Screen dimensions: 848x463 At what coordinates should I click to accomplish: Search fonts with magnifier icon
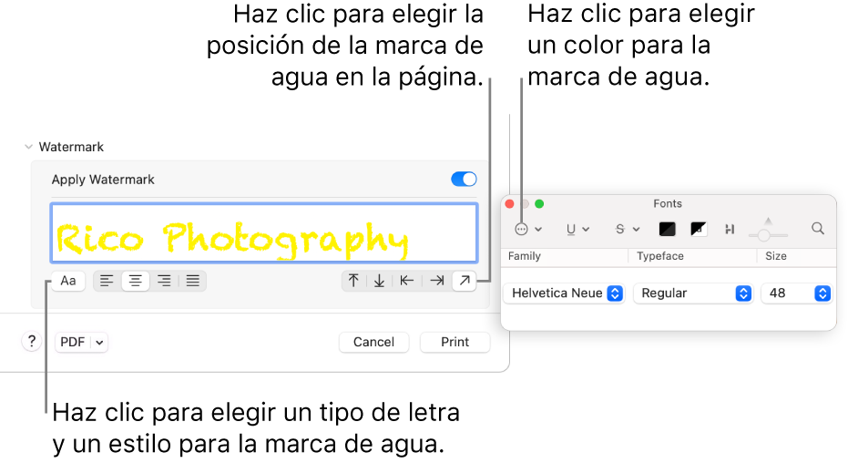(x=818, y=229)
